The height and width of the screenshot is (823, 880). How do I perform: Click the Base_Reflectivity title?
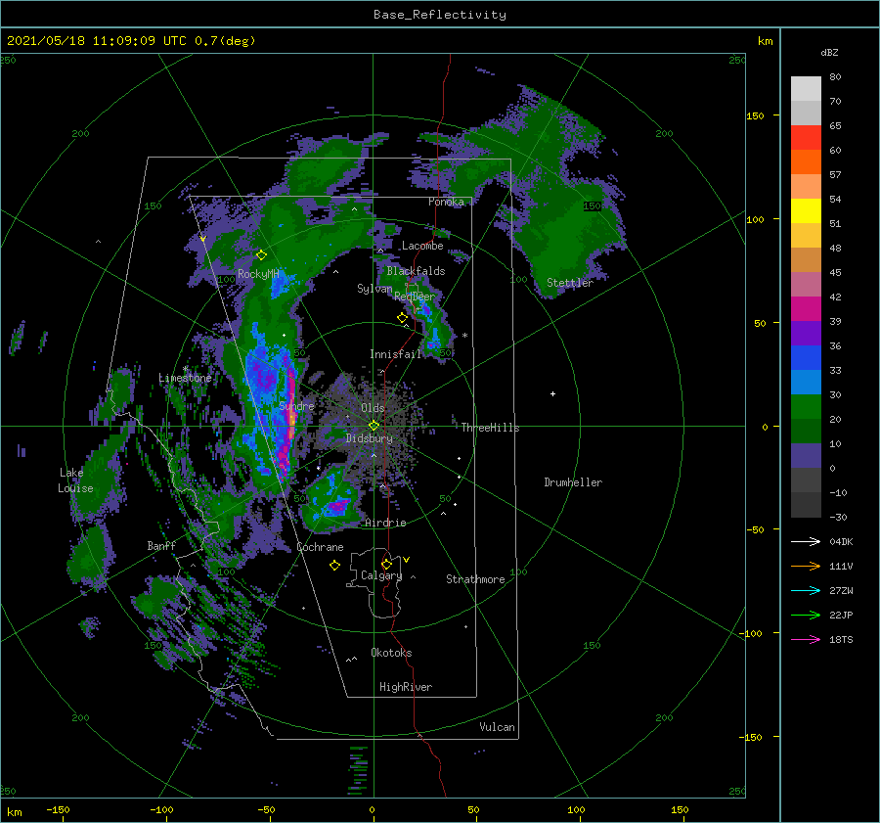click(440, 15)
